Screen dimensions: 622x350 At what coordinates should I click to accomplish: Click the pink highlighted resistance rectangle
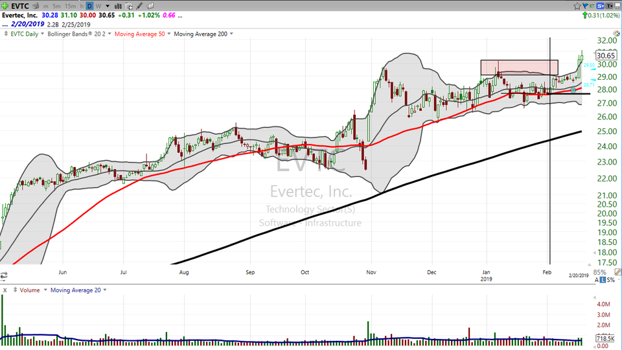click(x=519, y=67)
